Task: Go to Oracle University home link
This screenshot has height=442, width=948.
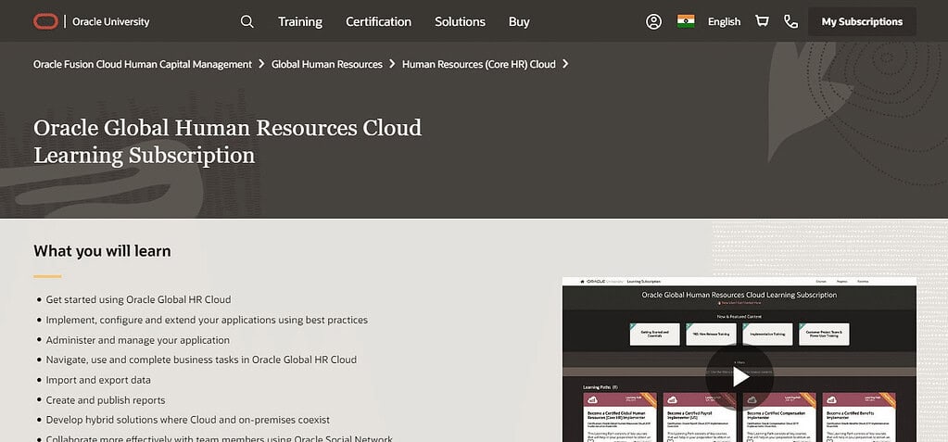Action: pos(110,21)
